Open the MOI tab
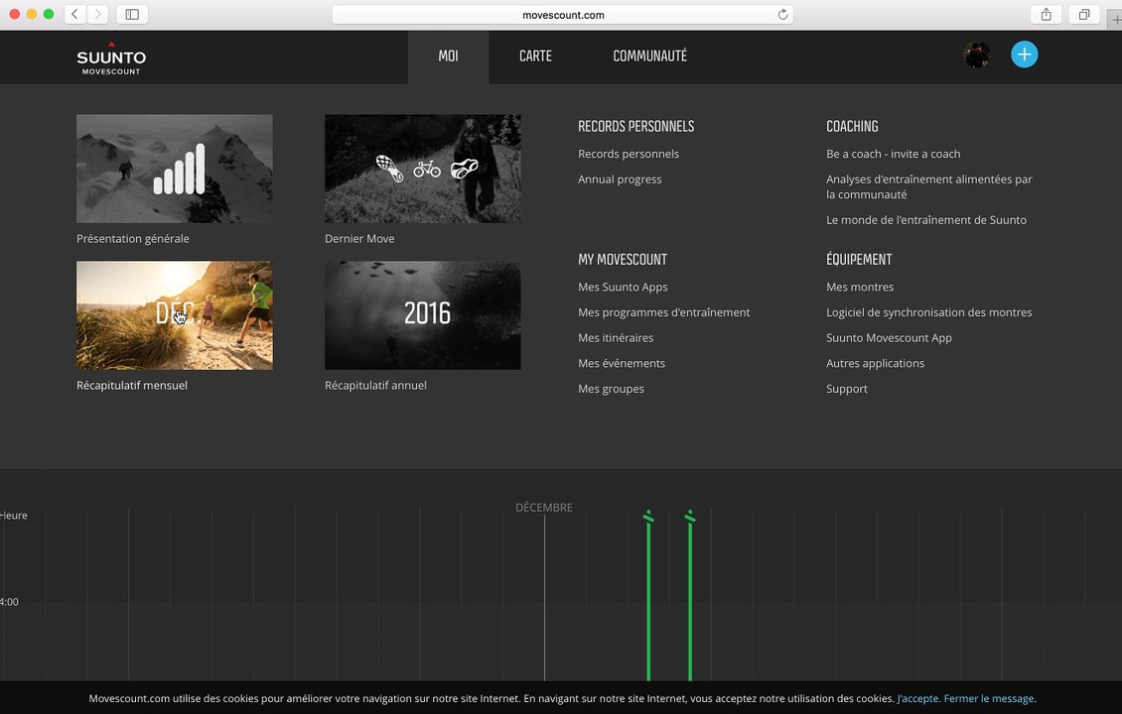 pos(449,57)
